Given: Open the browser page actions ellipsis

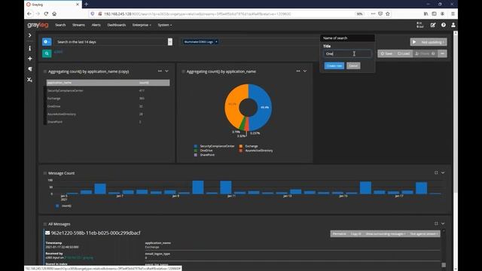Looking at the screenshot, I should click(373, 14).
